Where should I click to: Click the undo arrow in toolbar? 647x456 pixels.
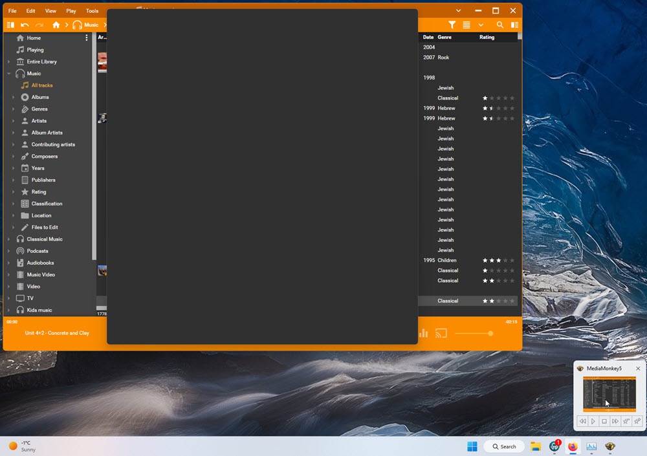coord(25,25)
